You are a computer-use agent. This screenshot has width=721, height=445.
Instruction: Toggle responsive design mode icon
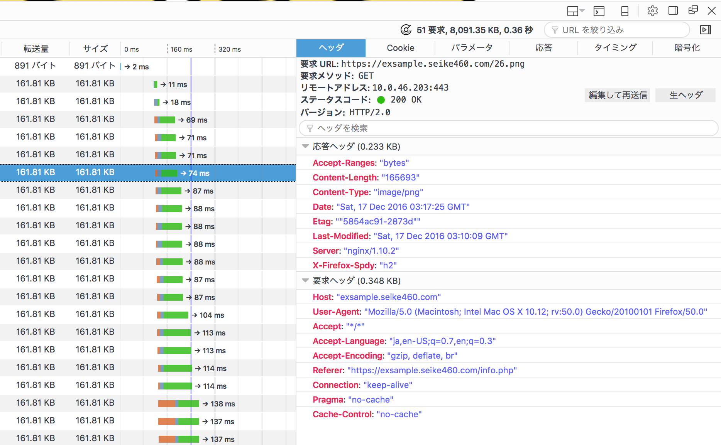pyautogui.click(x=625, y=11)
